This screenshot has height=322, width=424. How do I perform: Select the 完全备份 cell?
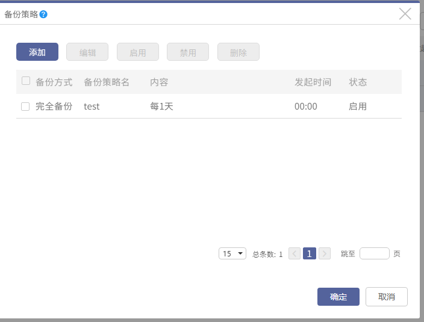(x=54, y=107)
